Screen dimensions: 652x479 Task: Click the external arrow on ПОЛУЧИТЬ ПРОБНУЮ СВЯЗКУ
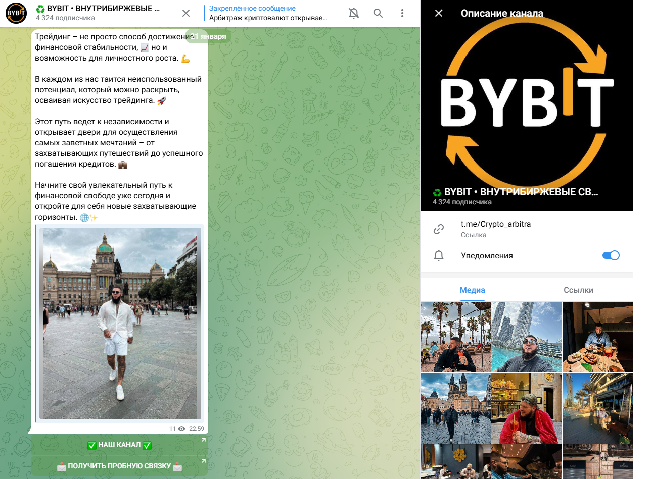click(x=204, y=461)
